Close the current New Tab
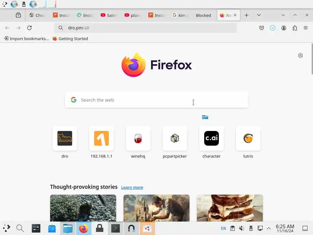Image resolution: width=313 pixels, height=235 pixels. tap(235, 15)
